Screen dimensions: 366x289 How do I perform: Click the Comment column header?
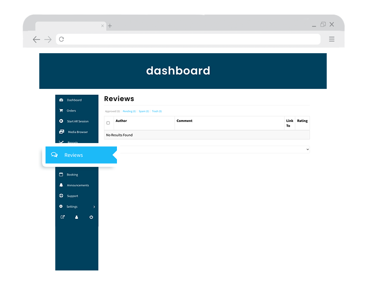[x=184, y=121]
